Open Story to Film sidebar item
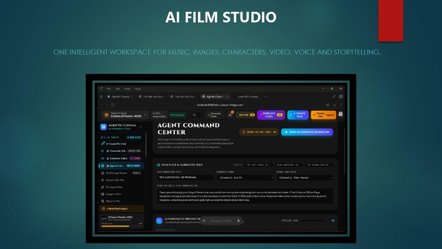442x249 pixels. [121, 201]
